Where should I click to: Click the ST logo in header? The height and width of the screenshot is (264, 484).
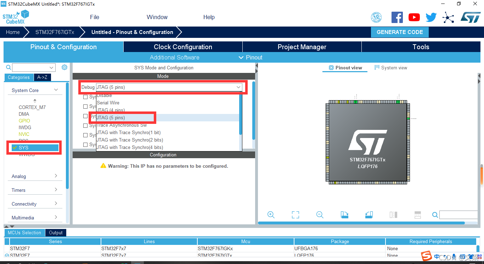471,17
